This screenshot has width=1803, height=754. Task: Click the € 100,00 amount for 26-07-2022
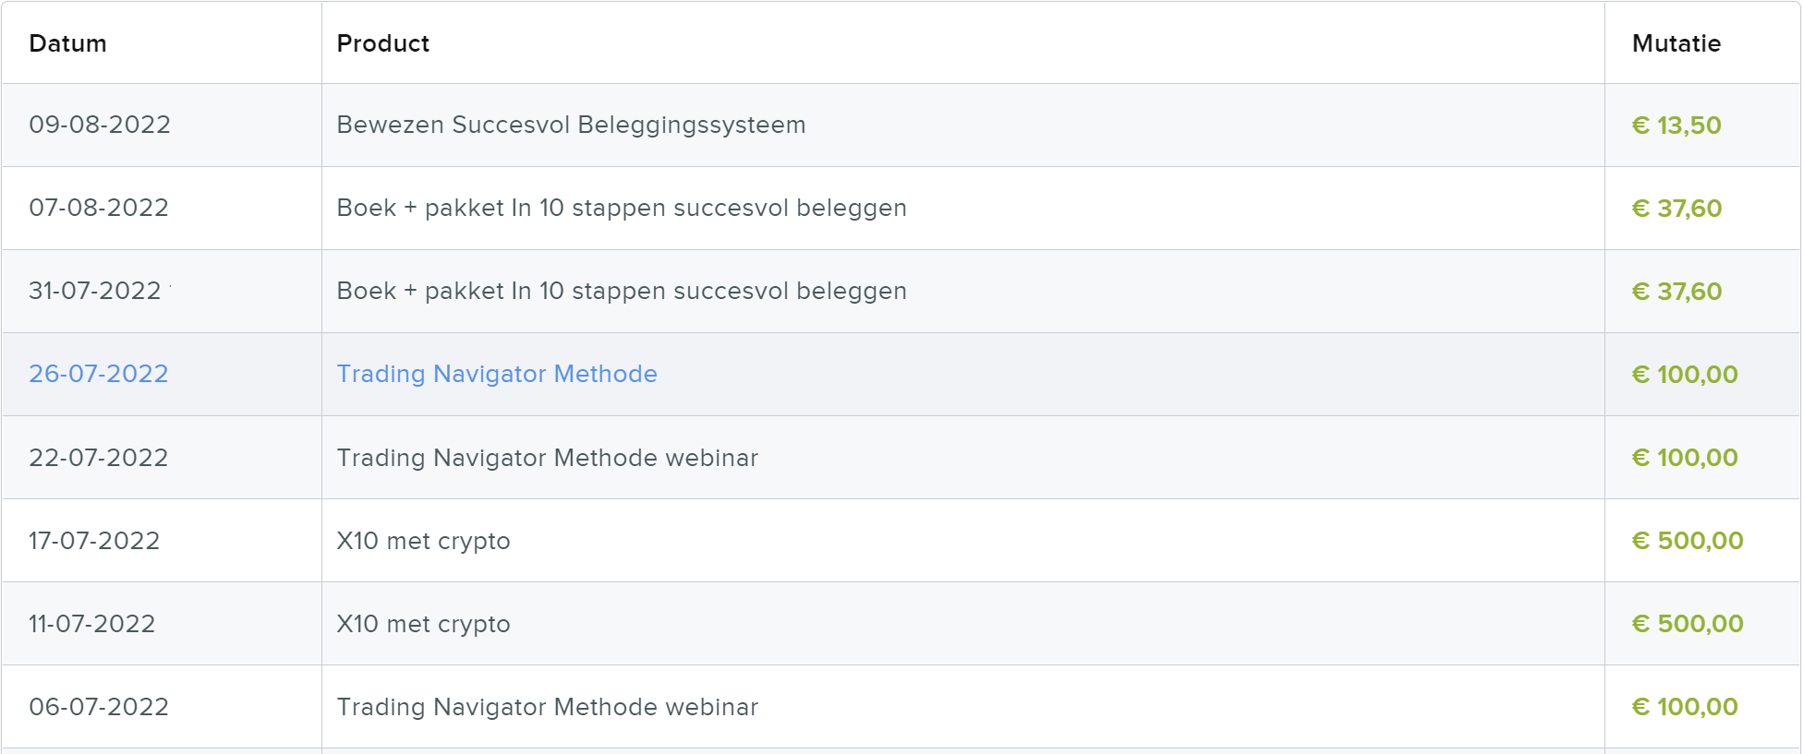[1685, 375]
